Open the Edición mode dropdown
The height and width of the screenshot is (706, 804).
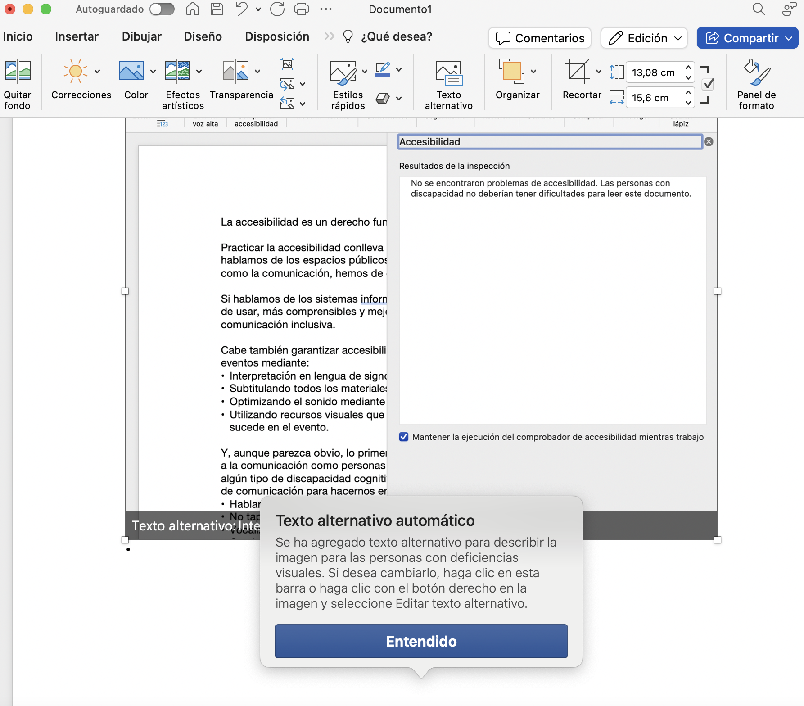644,38
